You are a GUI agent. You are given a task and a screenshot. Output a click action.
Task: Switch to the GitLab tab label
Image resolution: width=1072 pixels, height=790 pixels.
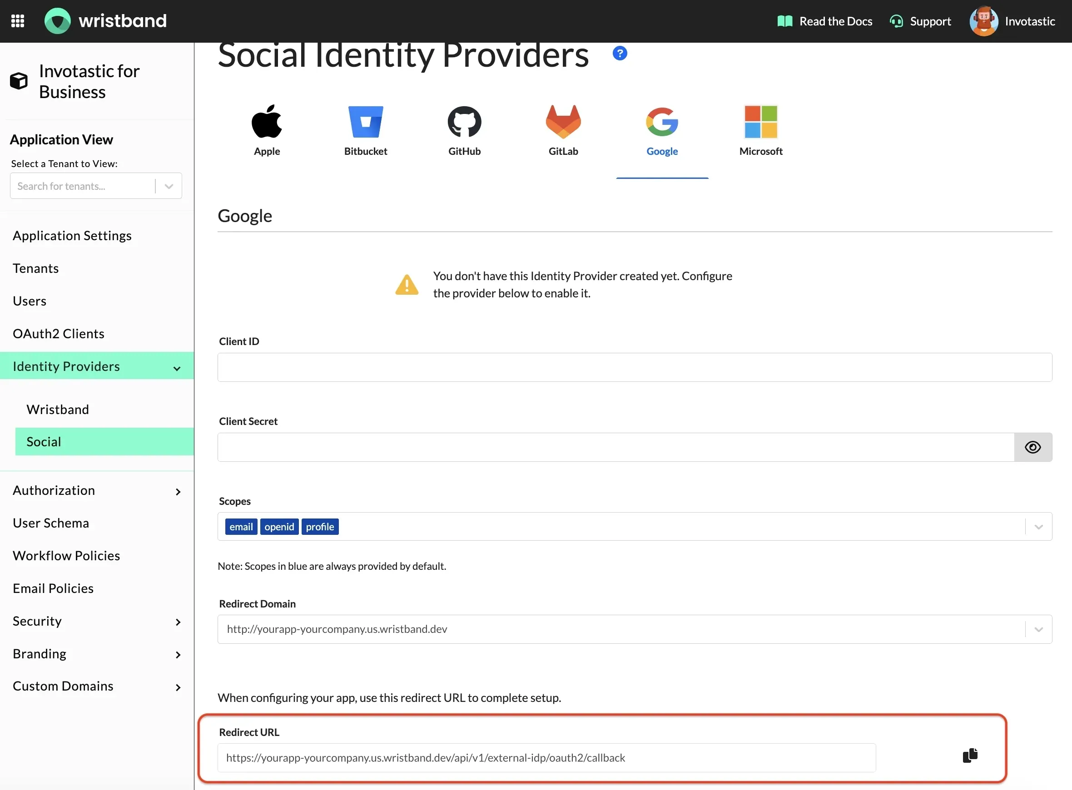pyautogui.click(x=563, y=151)
